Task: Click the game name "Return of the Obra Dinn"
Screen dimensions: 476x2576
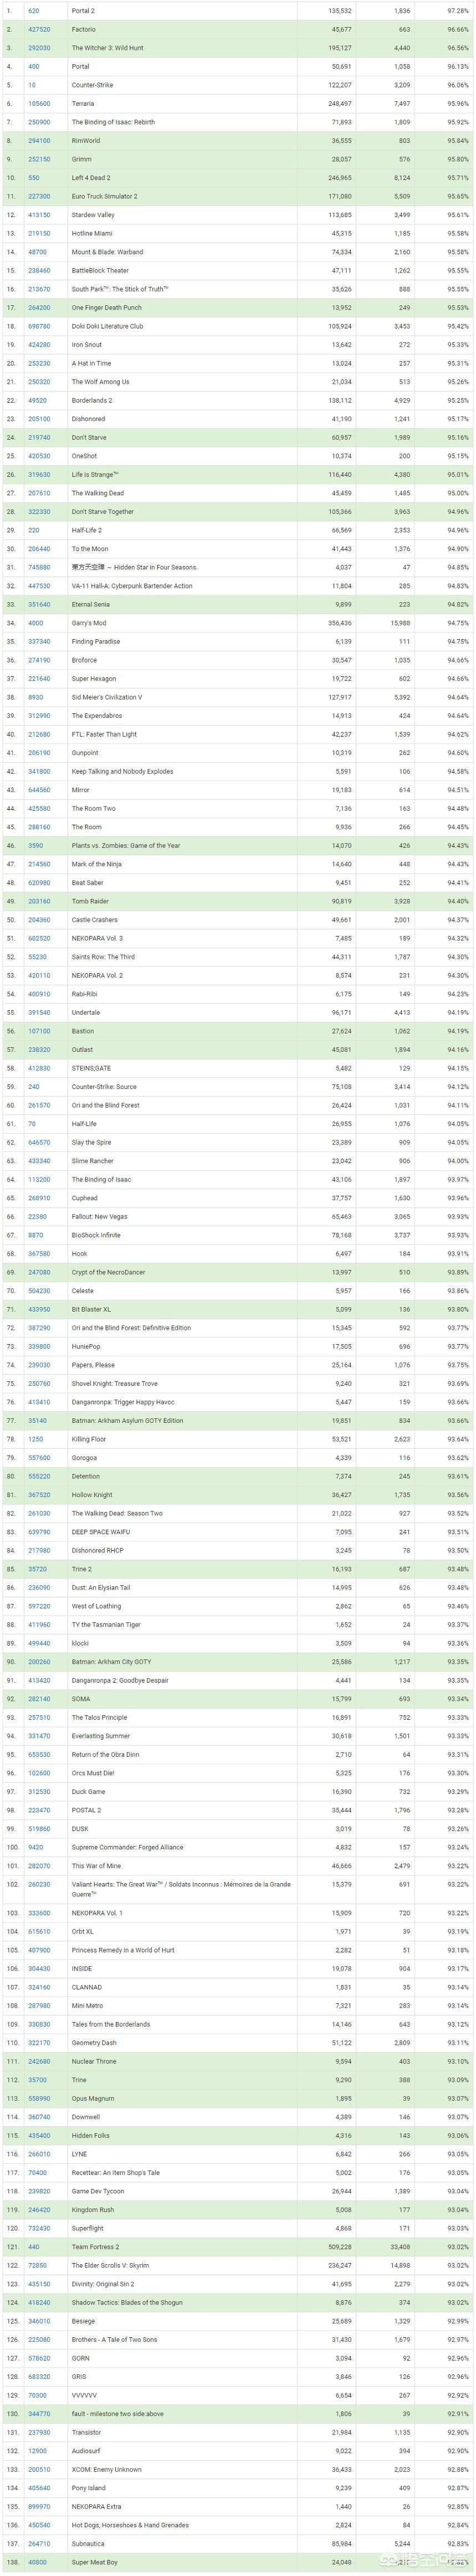Action: click(105, 1755)
